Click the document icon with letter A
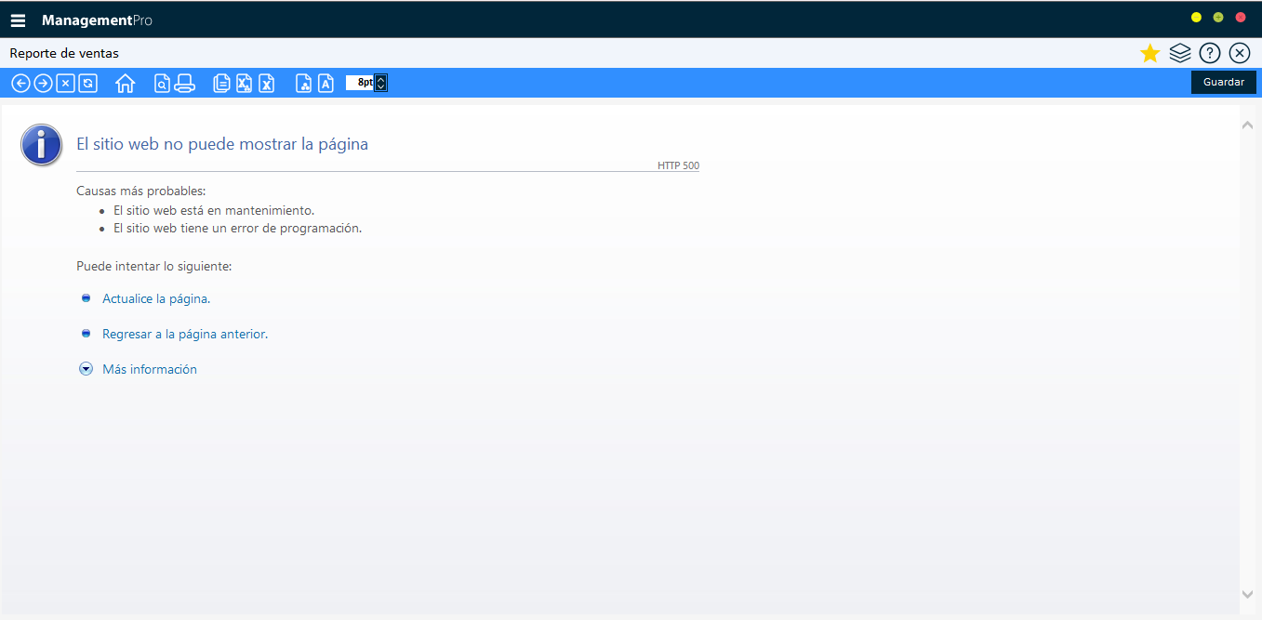Screen dimensions: 1262x620 (x=325, y=84)
